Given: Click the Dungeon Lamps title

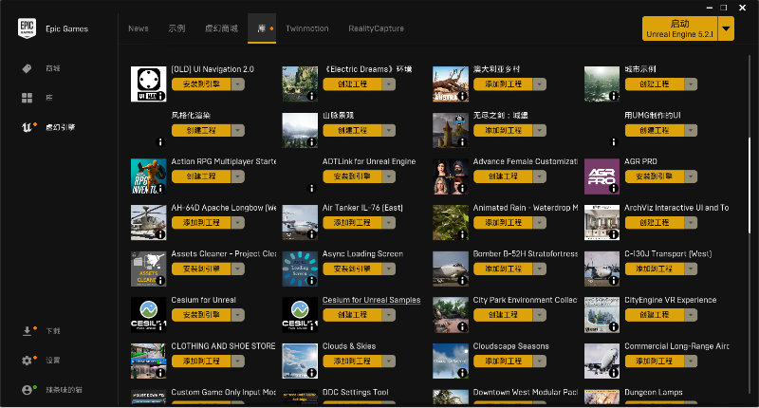Looking at the screenshot, I should tap(654, 393).
